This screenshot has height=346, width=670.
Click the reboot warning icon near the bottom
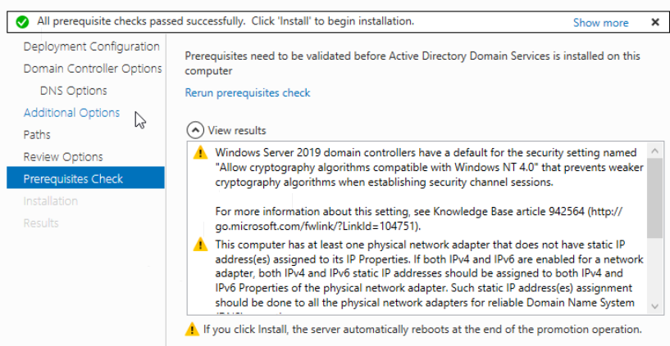[x=192, y=330]
